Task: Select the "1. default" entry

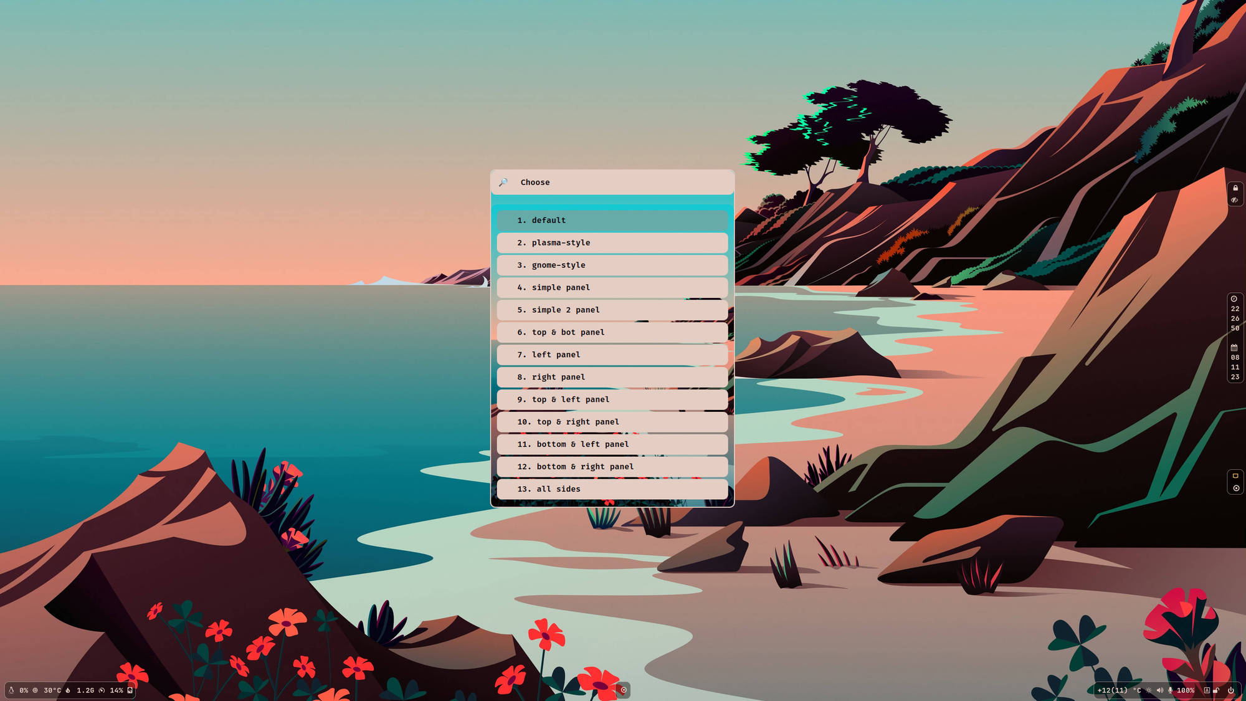Action: click(612, 221)
